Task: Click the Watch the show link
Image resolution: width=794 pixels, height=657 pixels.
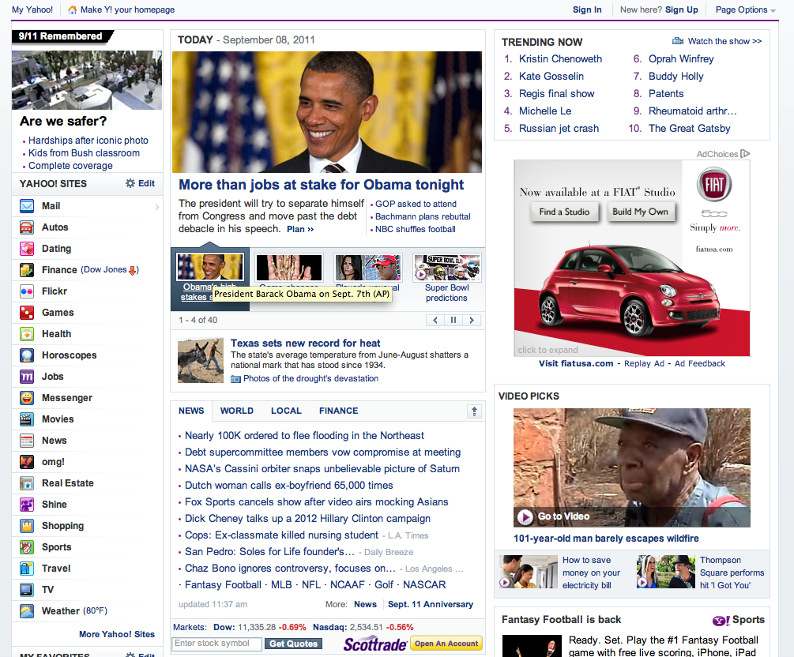Action: pyautogui.click(x=724, y=42)
